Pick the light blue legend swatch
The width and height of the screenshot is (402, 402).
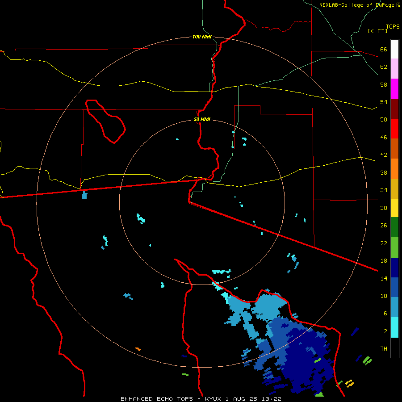[x=394, y=307]
